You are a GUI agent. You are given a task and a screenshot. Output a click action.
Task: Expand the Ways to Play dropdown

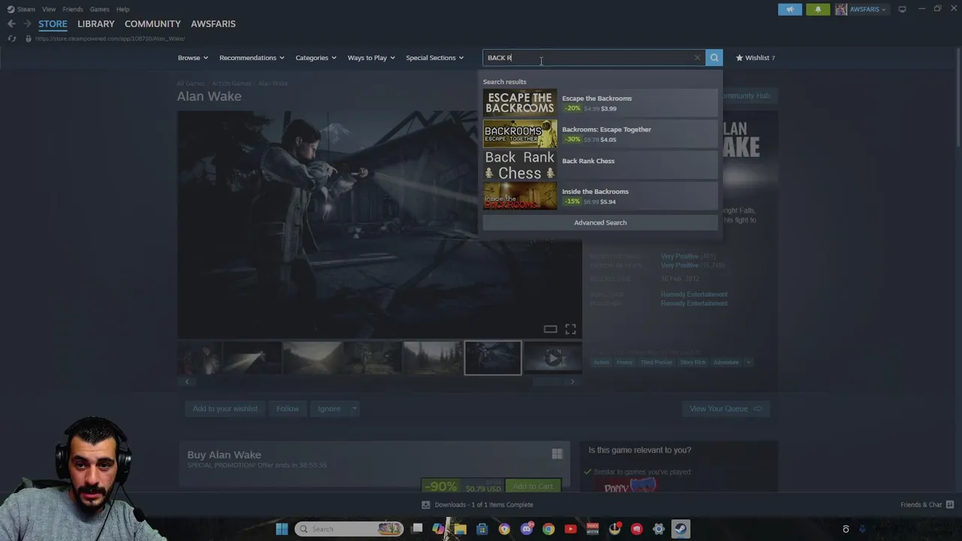coord(371,58)
